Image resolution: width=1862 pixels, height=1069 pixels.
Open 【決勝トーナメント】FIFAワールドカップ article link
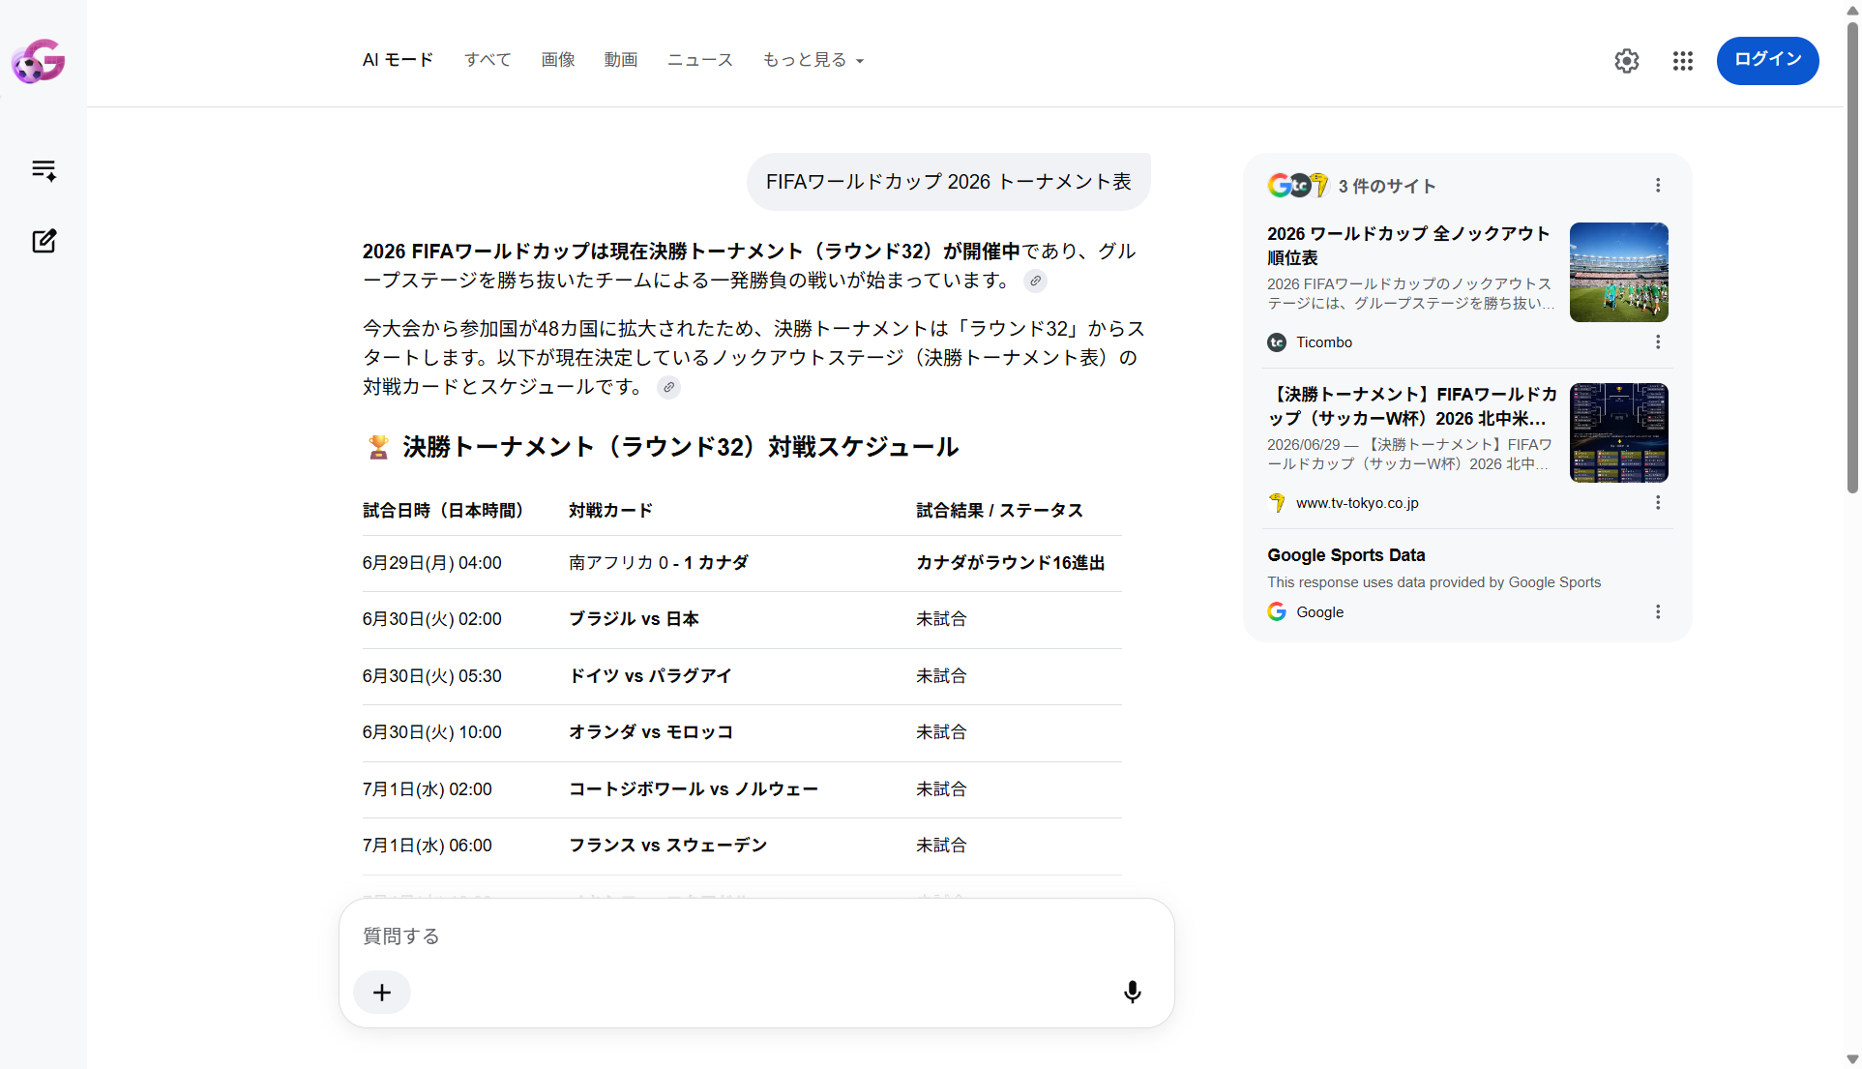1411,406
